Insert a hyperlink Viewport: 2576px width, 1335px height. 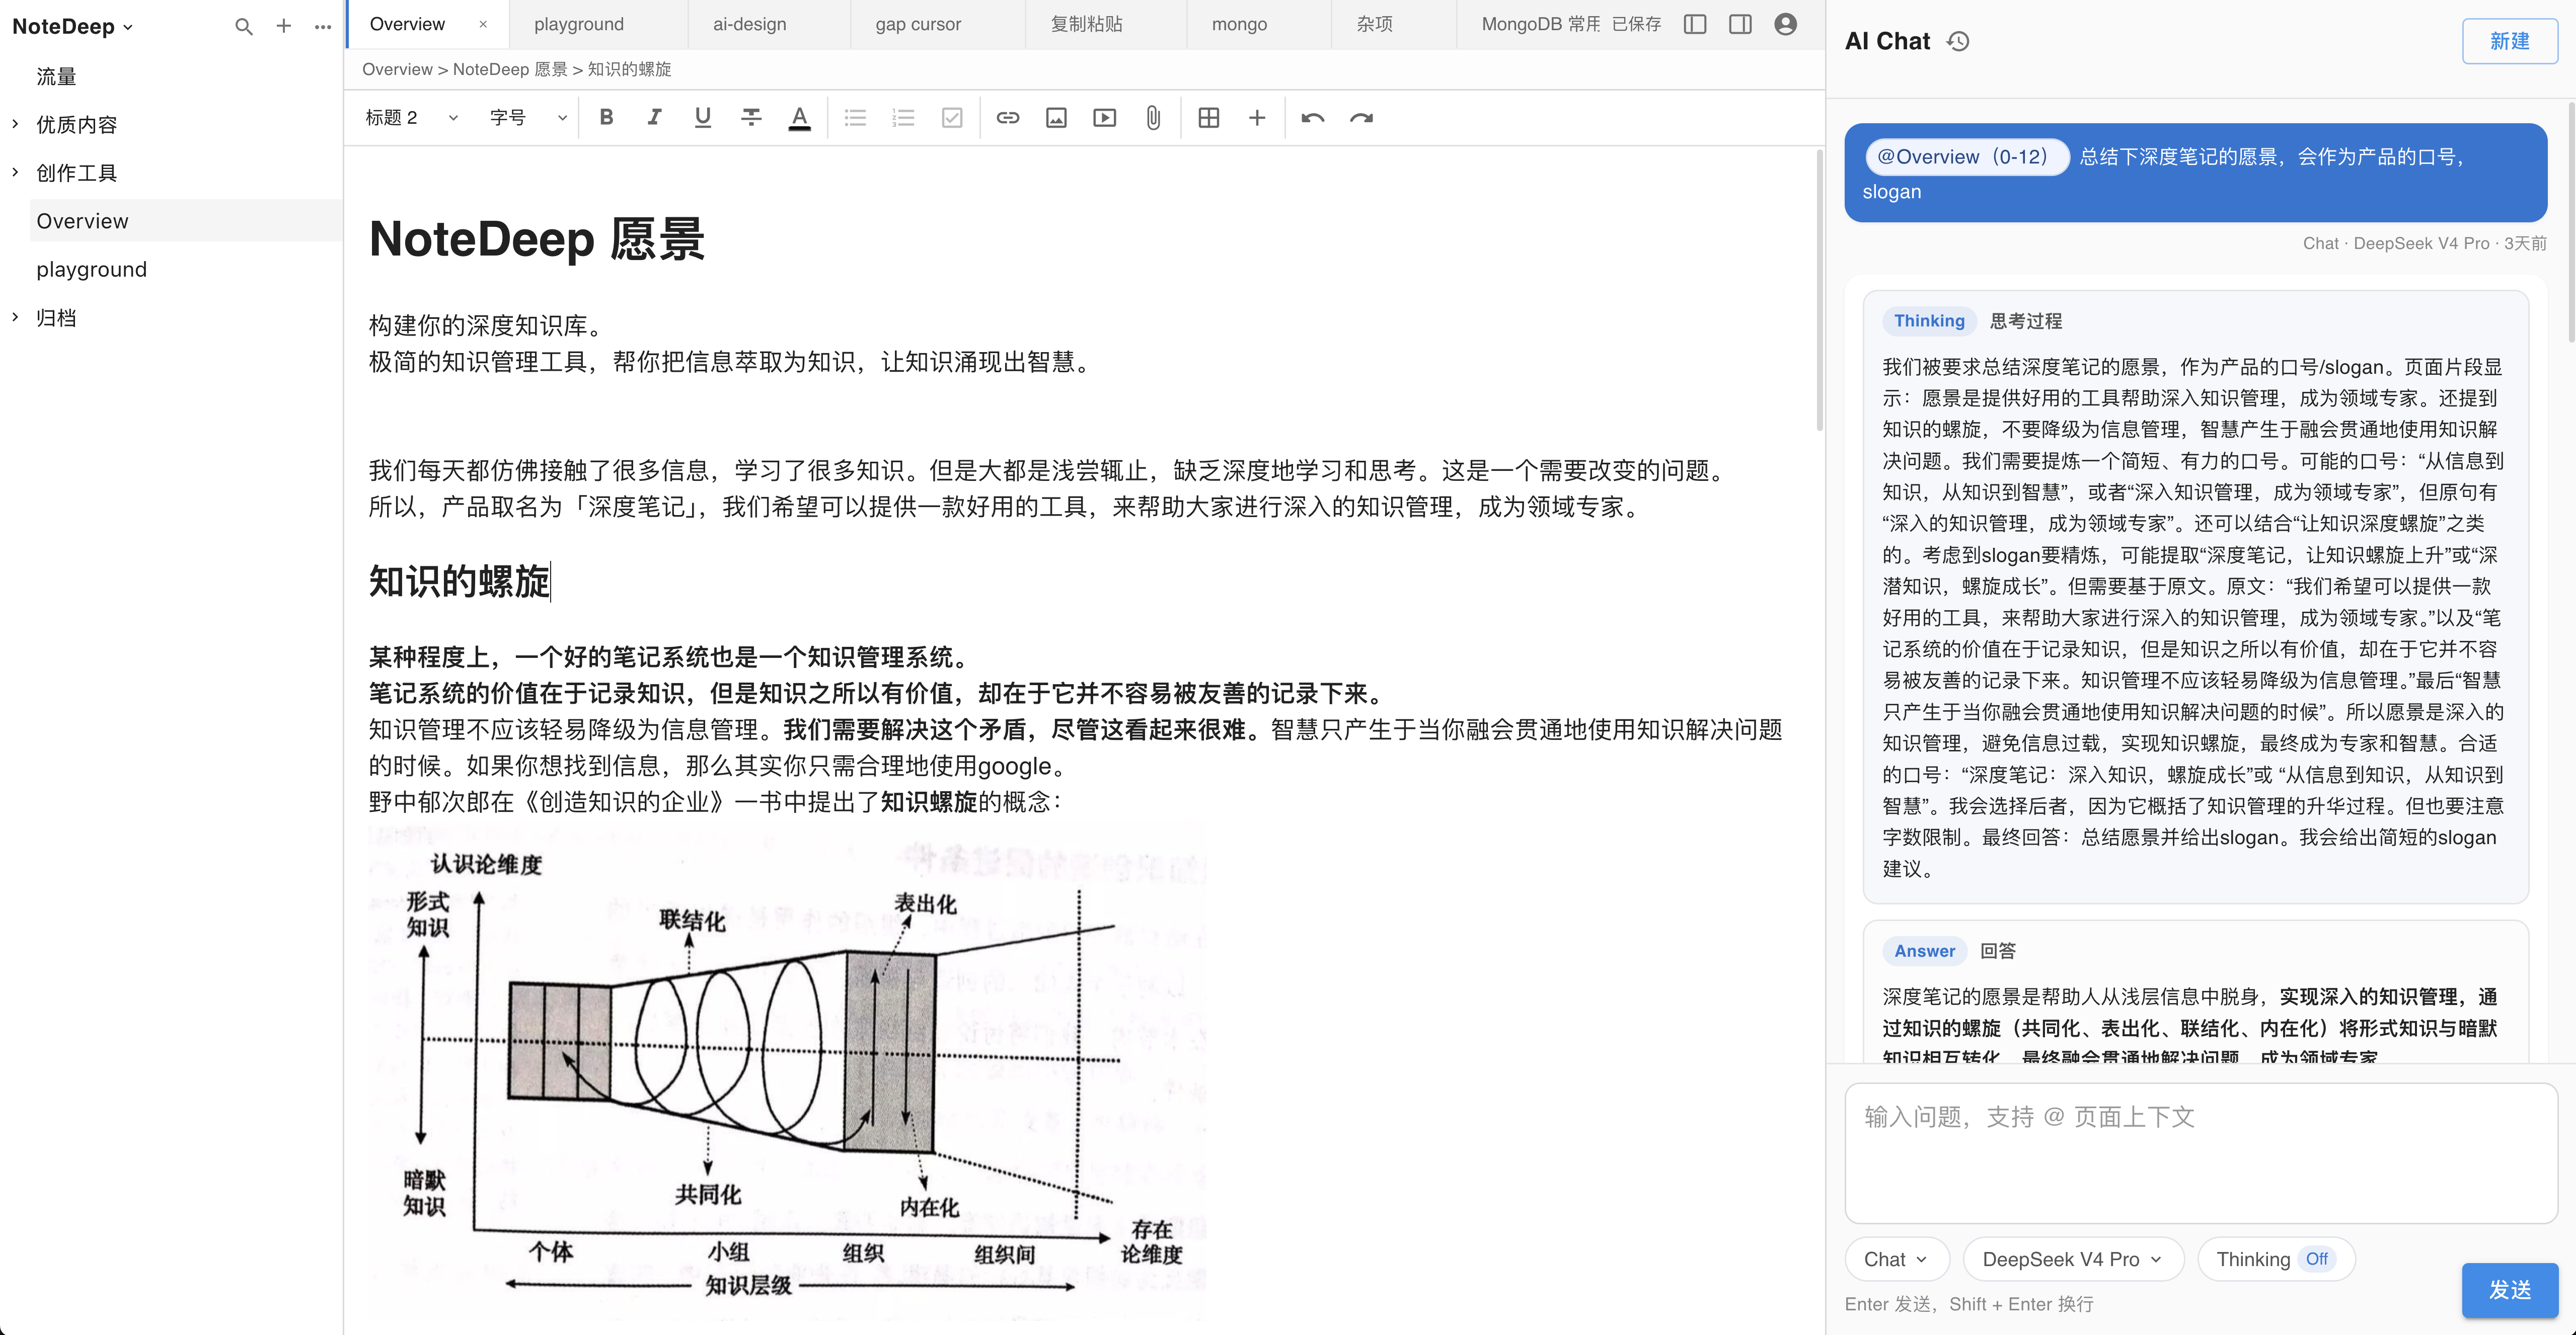coord(1008,118)
